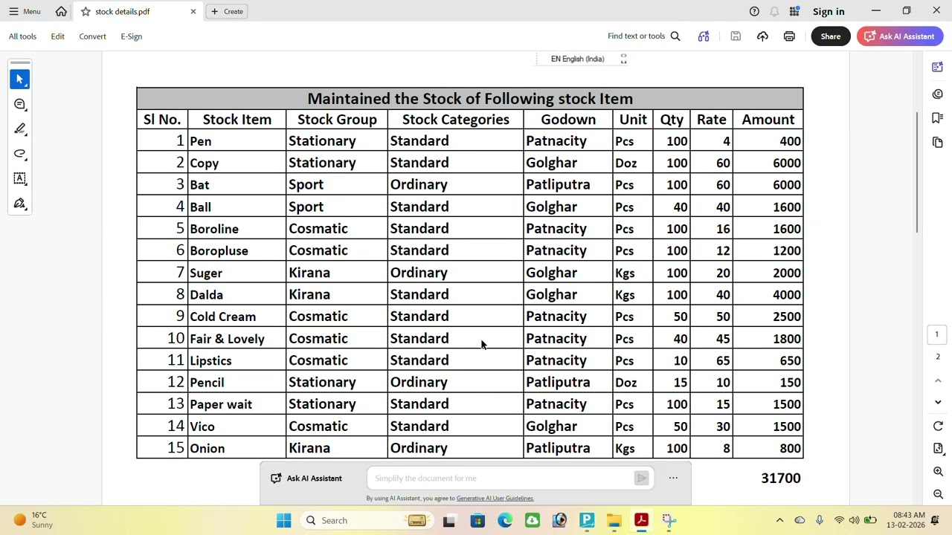Click the search magnifier icon
Image resolution: width=952 pixels, height=535 pixels.
[675, 36]
